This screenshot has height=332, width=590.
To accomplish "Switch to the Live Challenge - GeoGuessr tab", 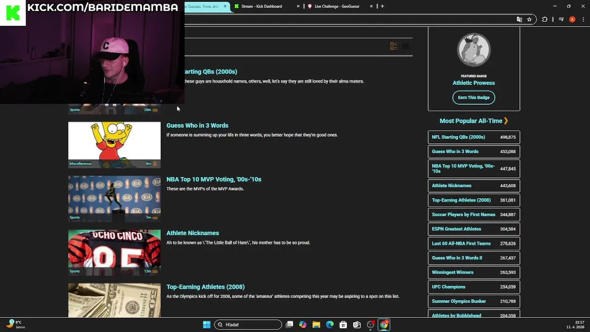I will pyautogui.click(x=337, y=6).
